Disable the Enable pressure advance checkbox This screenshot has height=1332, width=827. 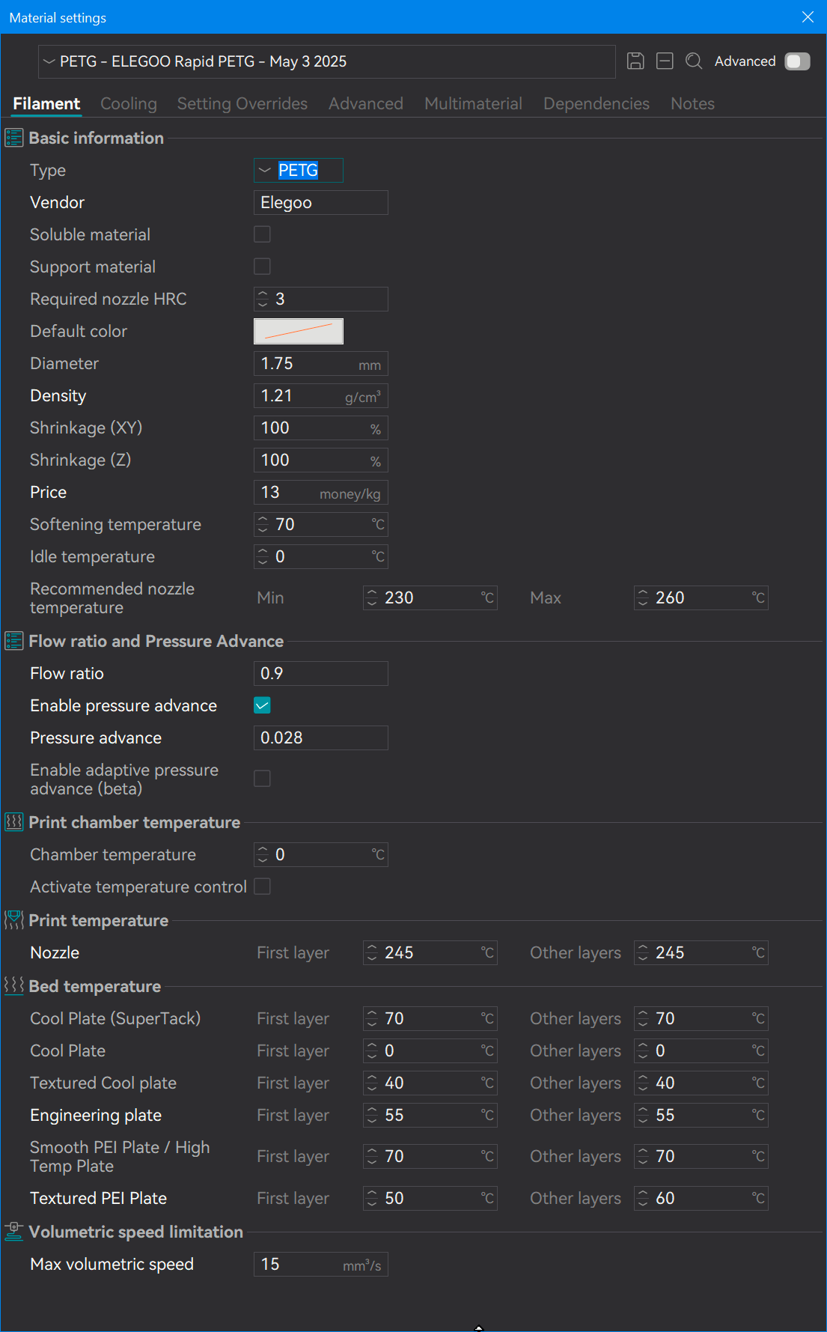point(262,705)
